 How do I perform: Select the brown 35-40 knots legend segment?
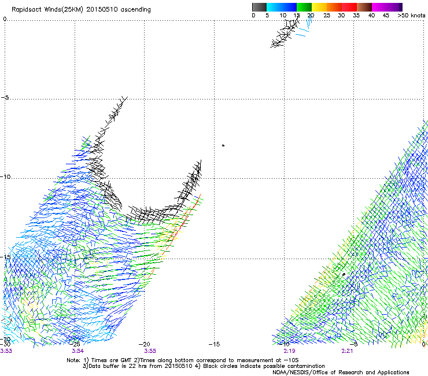364,7
